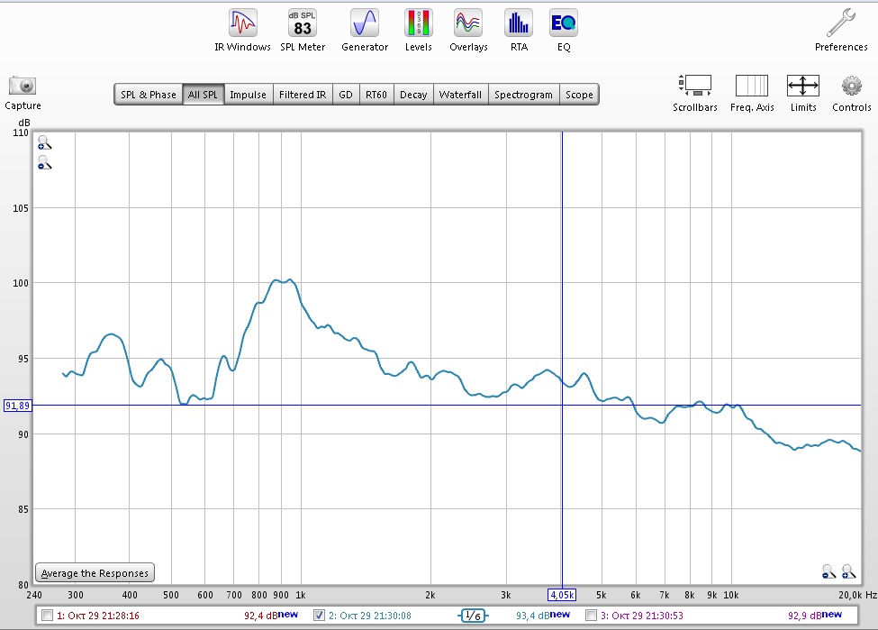This screenshot has width=878, height=630.
Task: Click the 93,4 dB value of trace 2
Action: (x=533, y=616)
